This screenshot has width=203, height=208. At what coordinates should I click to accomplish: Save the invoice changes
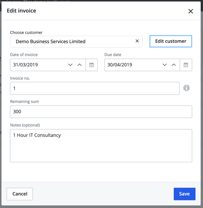(184, 194)
